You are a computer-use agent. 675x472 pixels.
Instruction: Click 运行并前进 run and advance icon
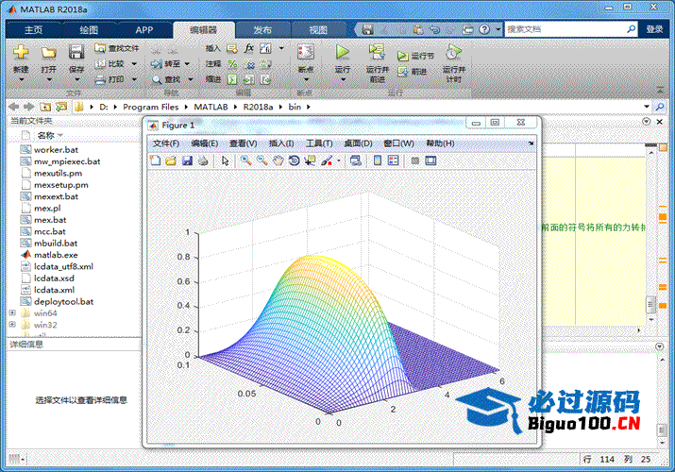[x=377, y=62]
